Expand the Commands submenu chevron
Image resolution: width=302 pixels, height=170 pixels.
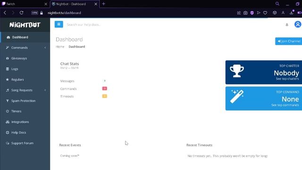pyautogui.click(x=45, y=48)
